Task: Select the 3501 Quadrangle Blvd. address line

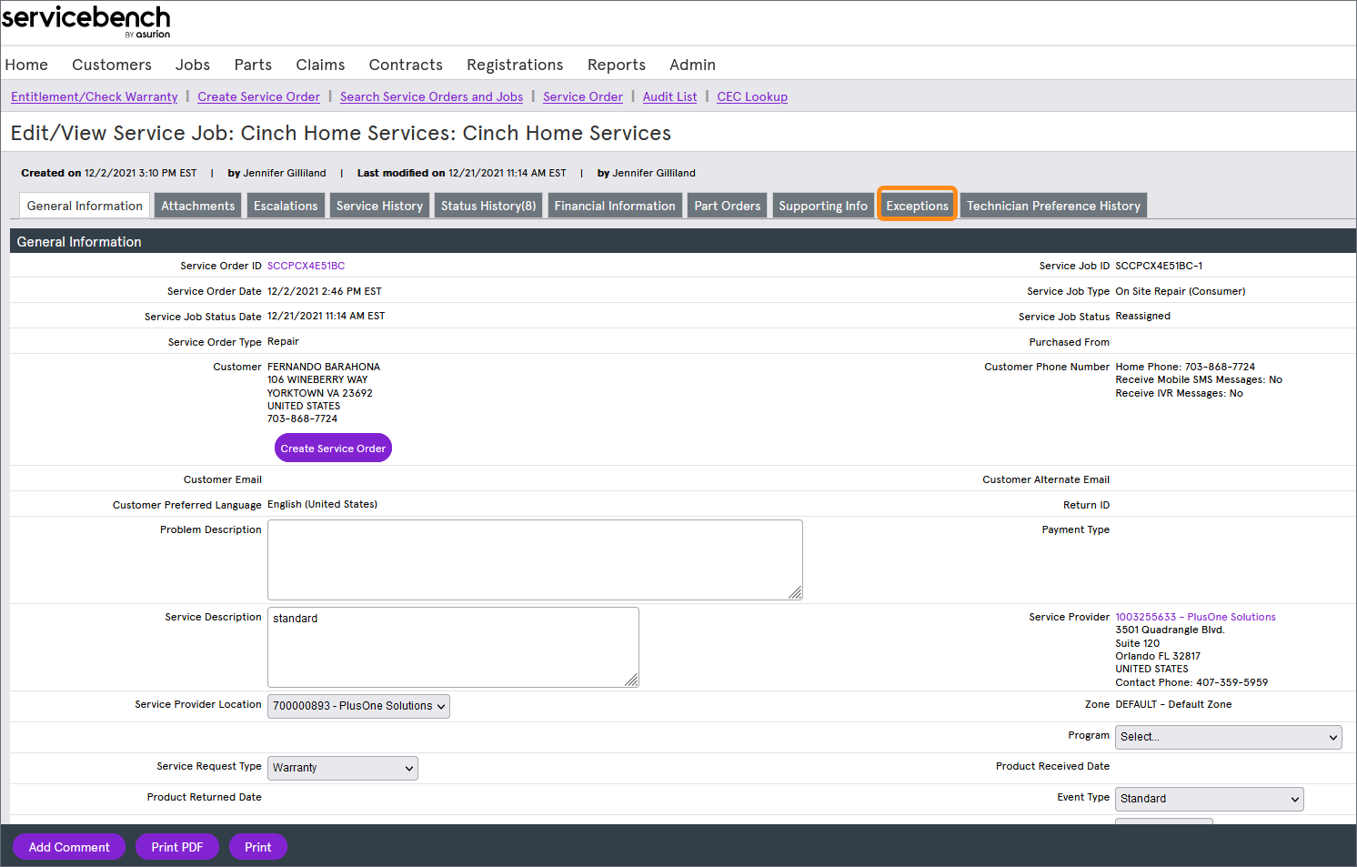Action: pos(1171,630)
